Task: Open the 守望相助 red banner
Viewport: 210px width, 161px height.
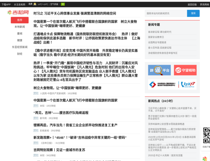Action: click(x=185, y=70)
